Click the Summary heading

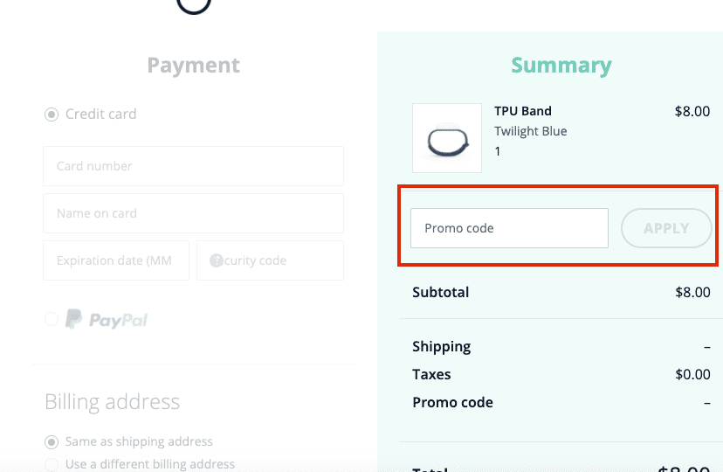coord(561,65)
